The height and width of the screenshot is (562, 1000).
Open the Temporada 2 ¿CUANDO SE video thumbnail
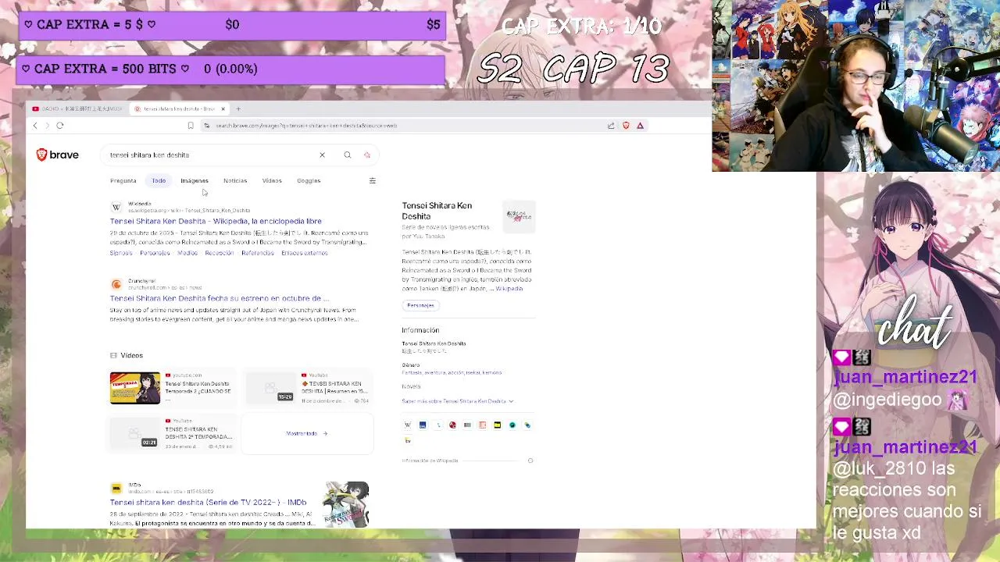[x=135, y=388]
